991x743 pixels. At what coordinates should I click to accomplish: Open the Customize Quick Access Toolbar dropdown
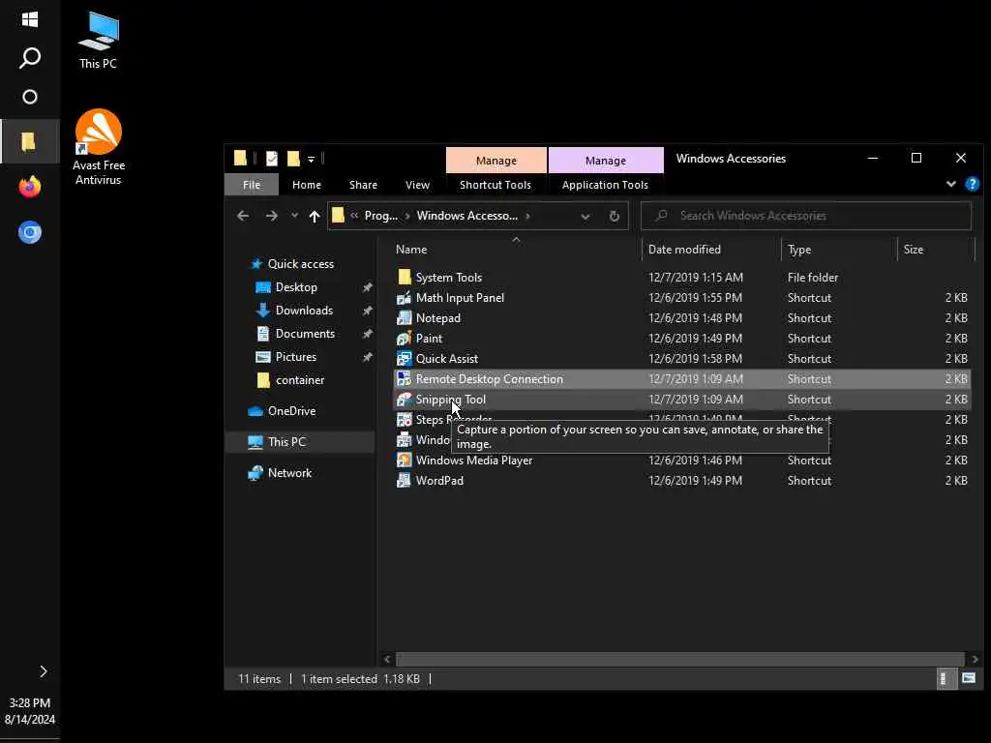tap(311, 160)
